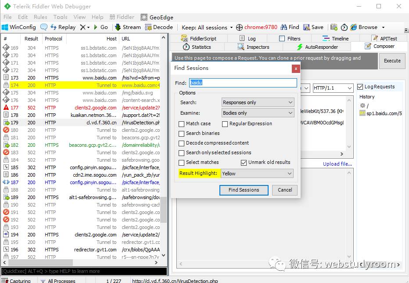Image resolution: width=409 pixels, height=283 pixels.
Task: Click the blocked icon of session 180
Action: click(x=6, y=130)
